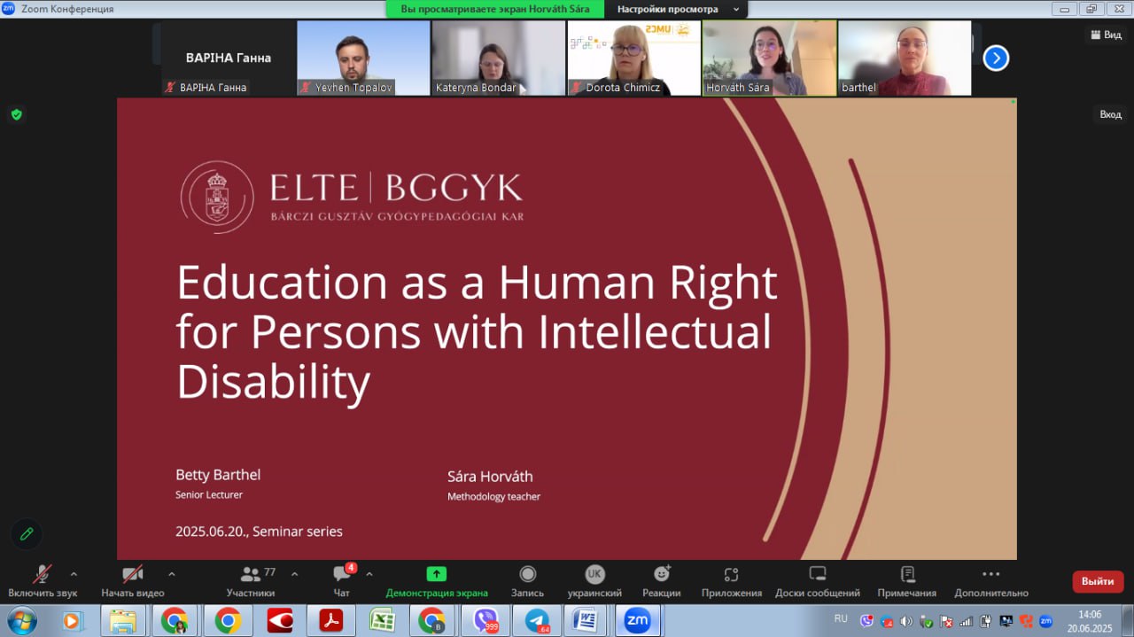Image resolution: width=1134 pixels, height=637 pixels.
Task: Click the red Выйти leave button
Action: click(1098, 581)
